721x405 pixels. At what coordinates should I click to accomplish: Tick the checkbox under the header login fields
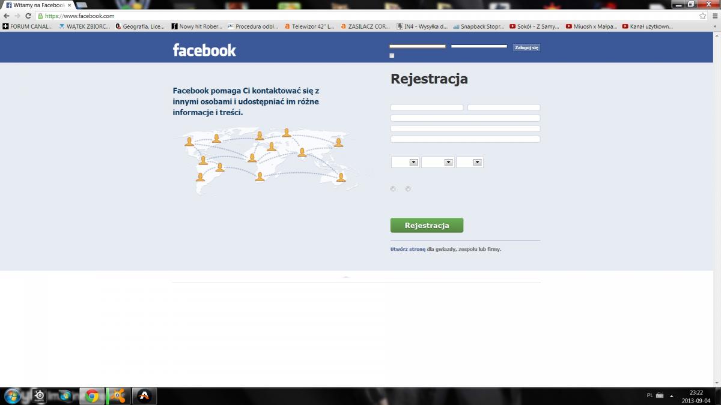point(392,56)
